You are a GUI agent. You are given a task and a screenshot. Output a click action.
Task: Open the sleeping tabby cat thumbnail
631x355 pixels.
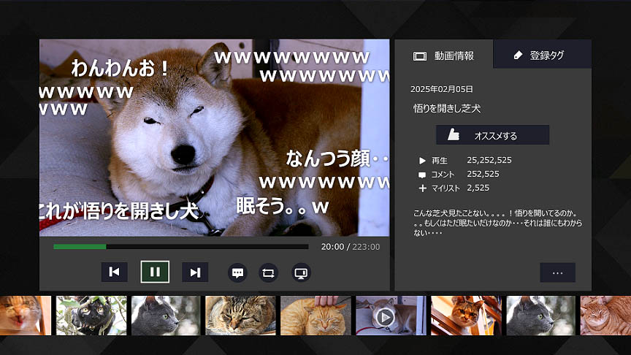coord(241,316)
